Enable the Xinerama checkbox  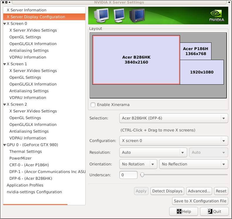point(93,105)
